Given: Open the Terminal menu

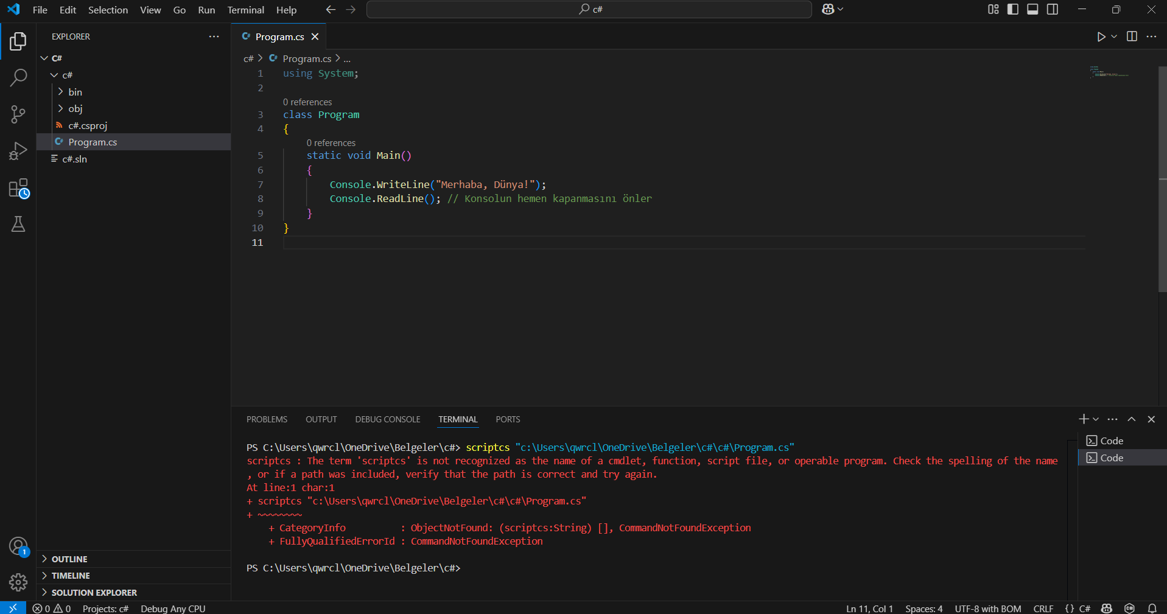Looking at the screenshot, I should (245, 10).
